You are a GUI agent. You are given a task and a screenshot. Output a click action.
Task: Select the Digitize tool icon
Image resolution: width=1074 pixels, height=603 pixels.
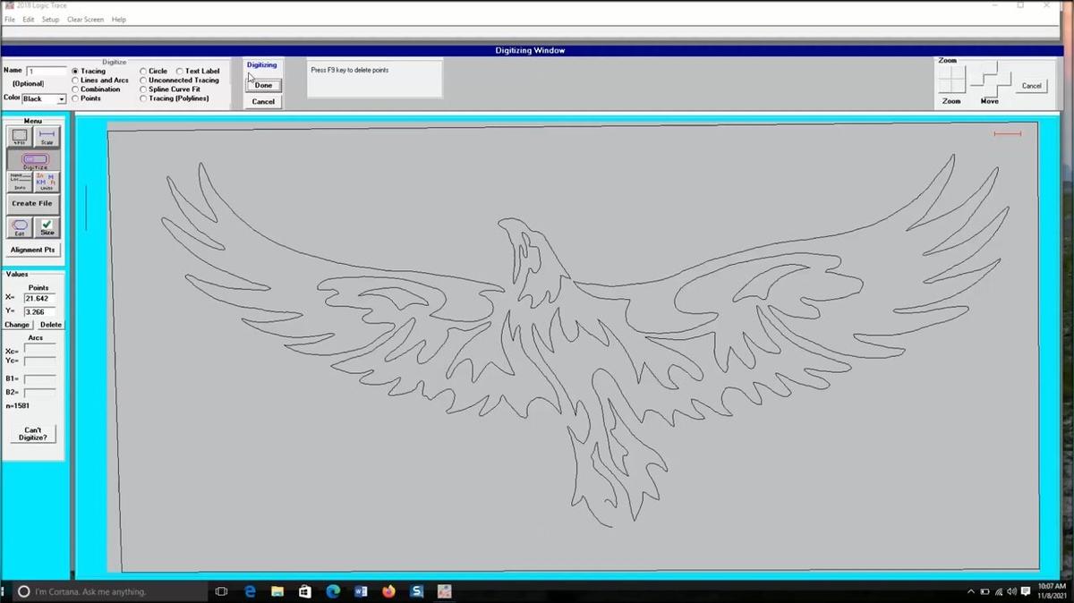tap(34, 159)
